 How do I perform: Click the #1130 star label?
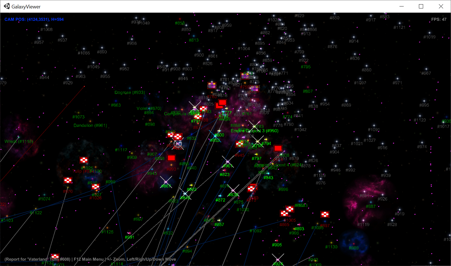pos(331,247)
